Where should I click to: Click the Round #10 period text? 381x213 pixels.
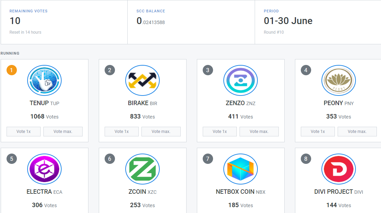(274, 32)
